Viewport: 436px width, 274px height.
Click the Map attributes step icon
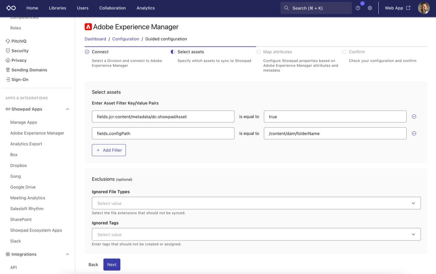click(x=259, y=52)
